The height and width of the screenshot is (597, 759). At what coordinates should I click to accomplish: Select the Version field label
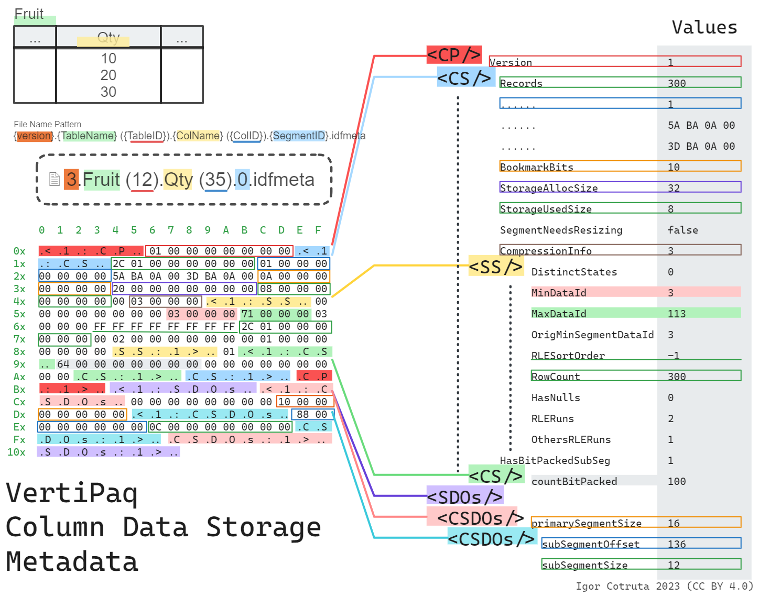tap(511, 62)
